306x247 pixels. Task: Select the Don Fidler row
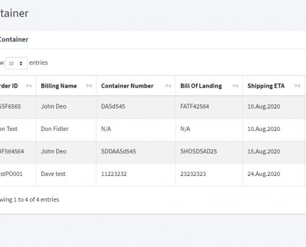tap(153, 130)
